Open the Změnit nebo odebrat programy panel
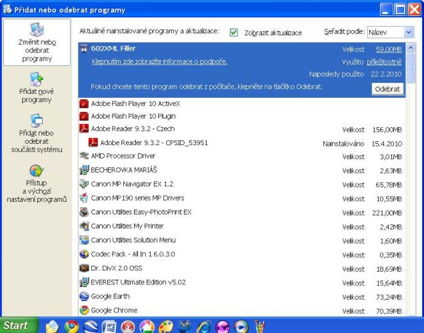Image resolution: width=424 pixels, height=333 pixels. click(x=37, y=43)
